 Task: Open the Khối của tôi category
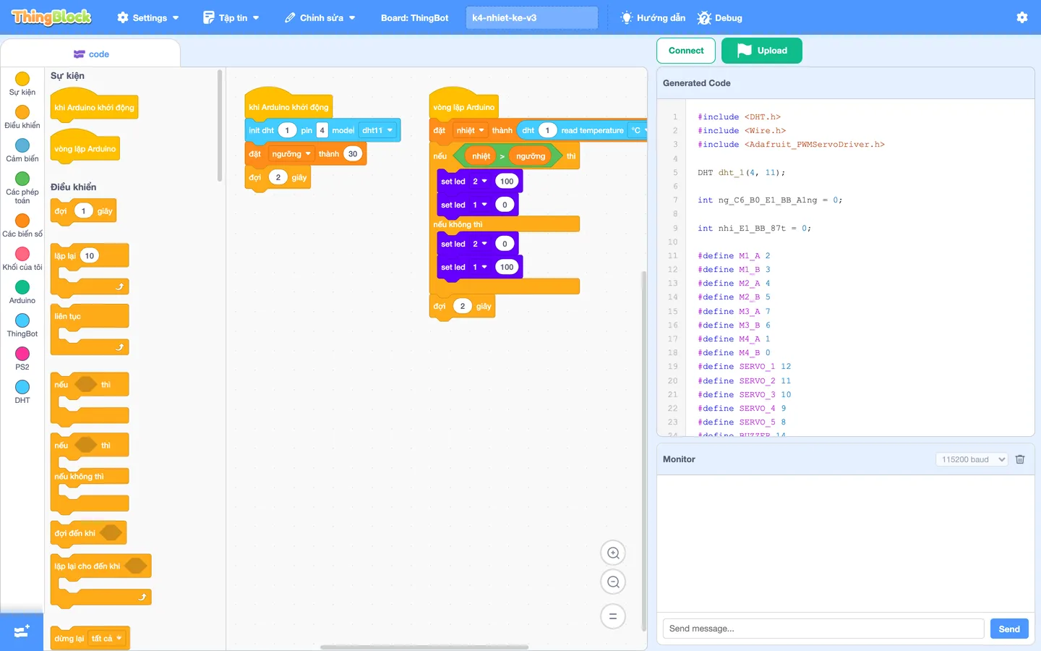click(22, 259)
